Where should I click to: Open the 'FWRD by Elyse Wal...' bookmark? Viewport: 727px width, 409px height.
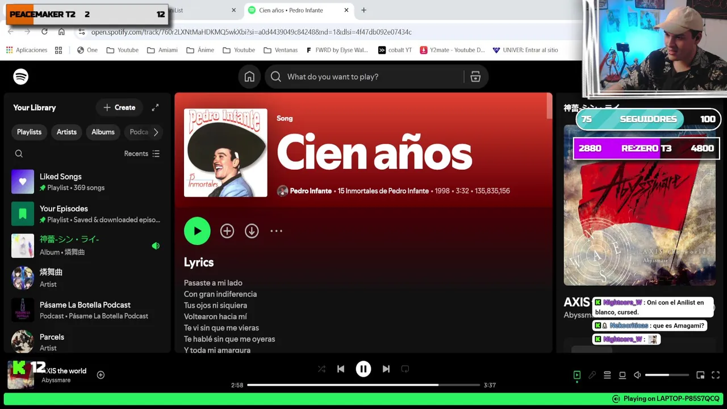[337, 50]
